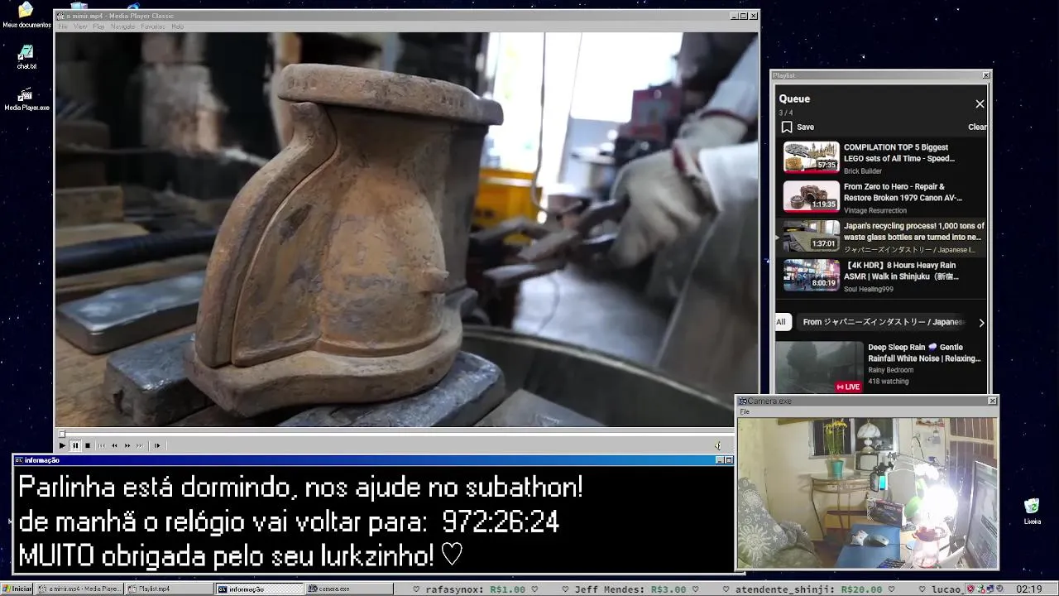Pause the video in Media Player Classic
This screenshot has width=1059, height=596.
click(74, 445)
